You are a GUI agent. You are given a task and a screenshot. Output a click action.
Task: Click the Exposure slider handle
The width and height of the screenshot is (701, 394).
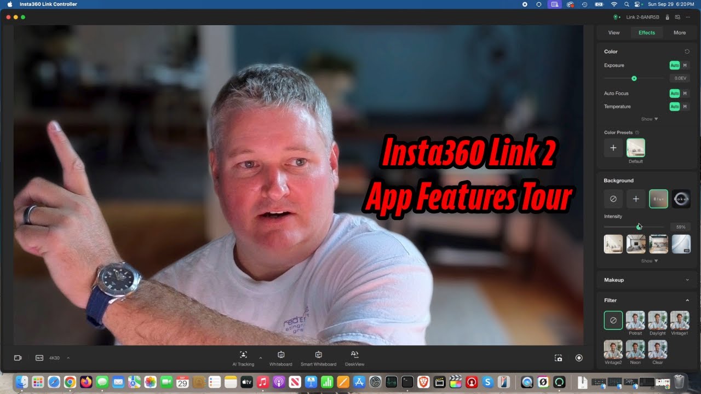634,78
